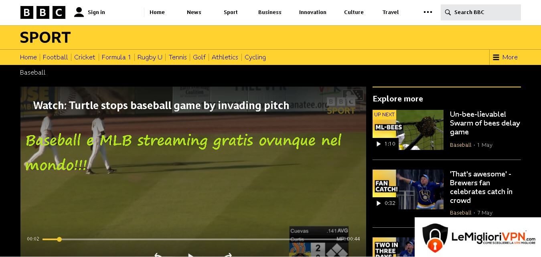The image size is (541, 257).
Task: Click the Baseball breadcrumb below the sport navigation
Action: (x=33, y=73)
